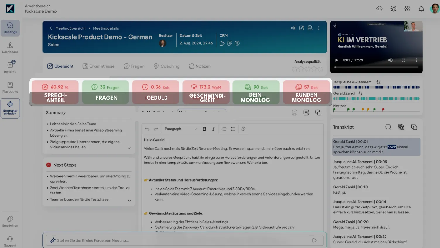440x248 pixels.
Task: Switch to the Erkenntnisse tab
Action: 99,66
